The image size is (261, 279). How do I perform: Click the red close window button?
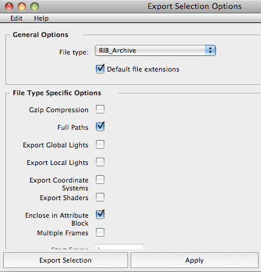[x=9, y=7]
